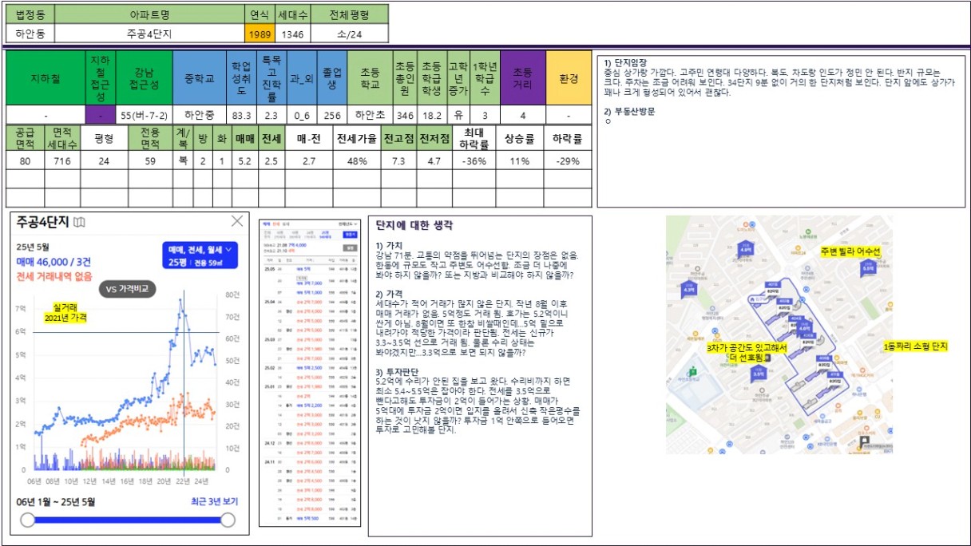
Task: Select the 4.9억 price marker on map
Action: click(x=745, y=249)
